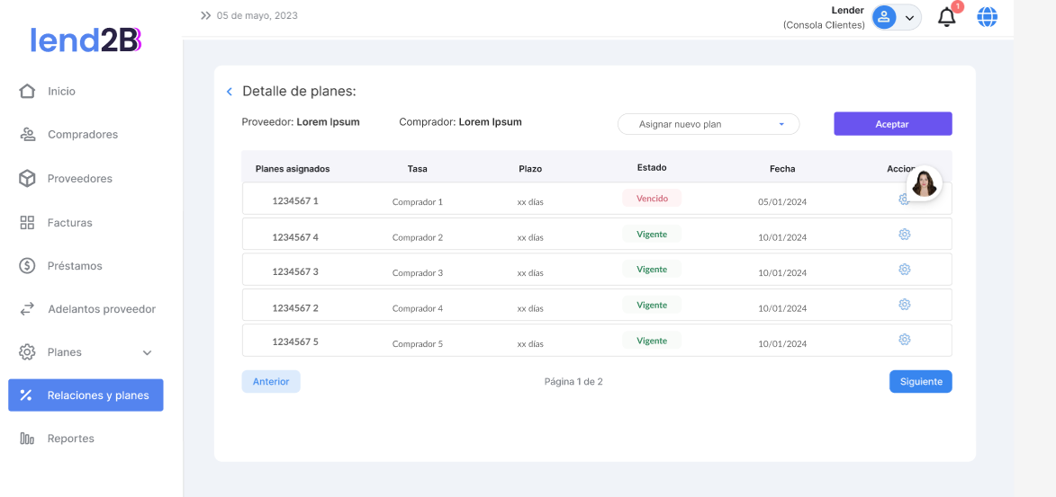This screenshot has width=1056, height=497.
Task: Select Adelantos proveedor in the sidebar
Action: pyautogui.click(x=101, y=309)
